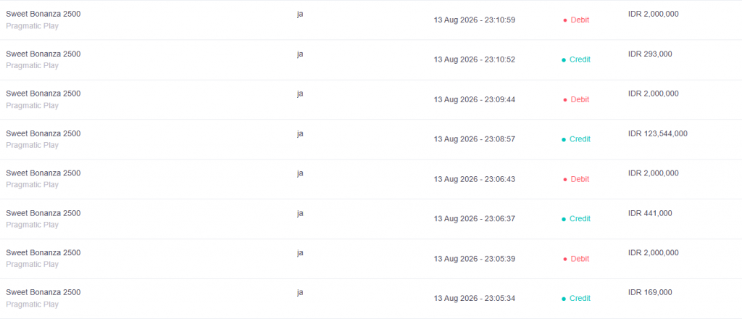Screen dimensions: 742x319
Task: Click the Debit label at 23:10:59
Action: tap(580, 20)
